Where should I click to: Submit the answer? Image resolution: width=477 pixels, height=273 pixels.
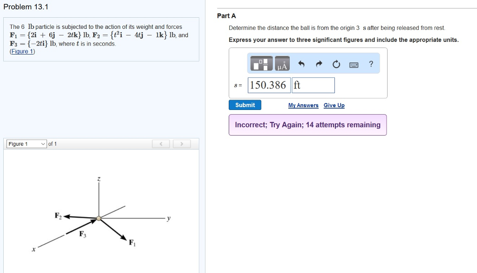(245, 105)
